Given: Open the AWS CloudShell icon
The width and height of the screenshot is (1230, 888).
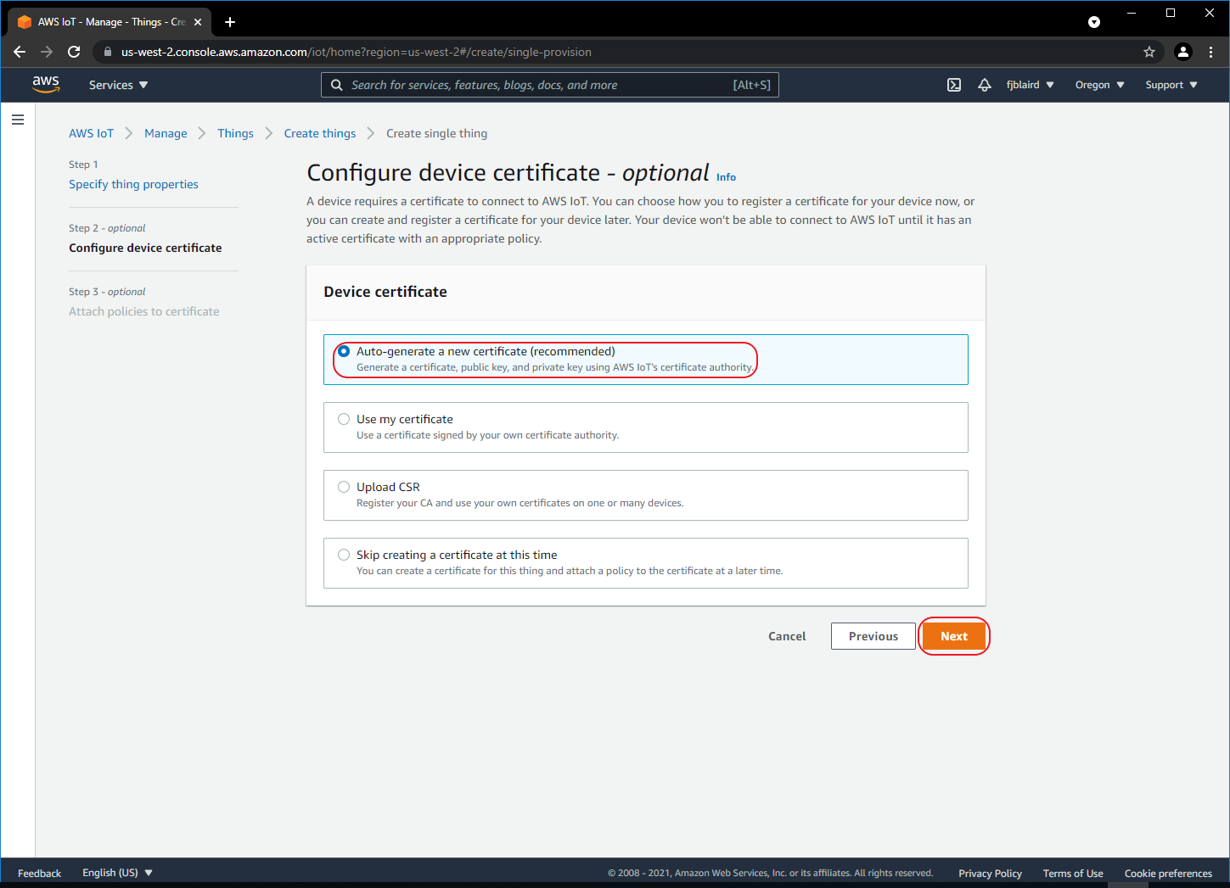Looking at the screenshot, I should pyautogui.click(x=954, y=85).
